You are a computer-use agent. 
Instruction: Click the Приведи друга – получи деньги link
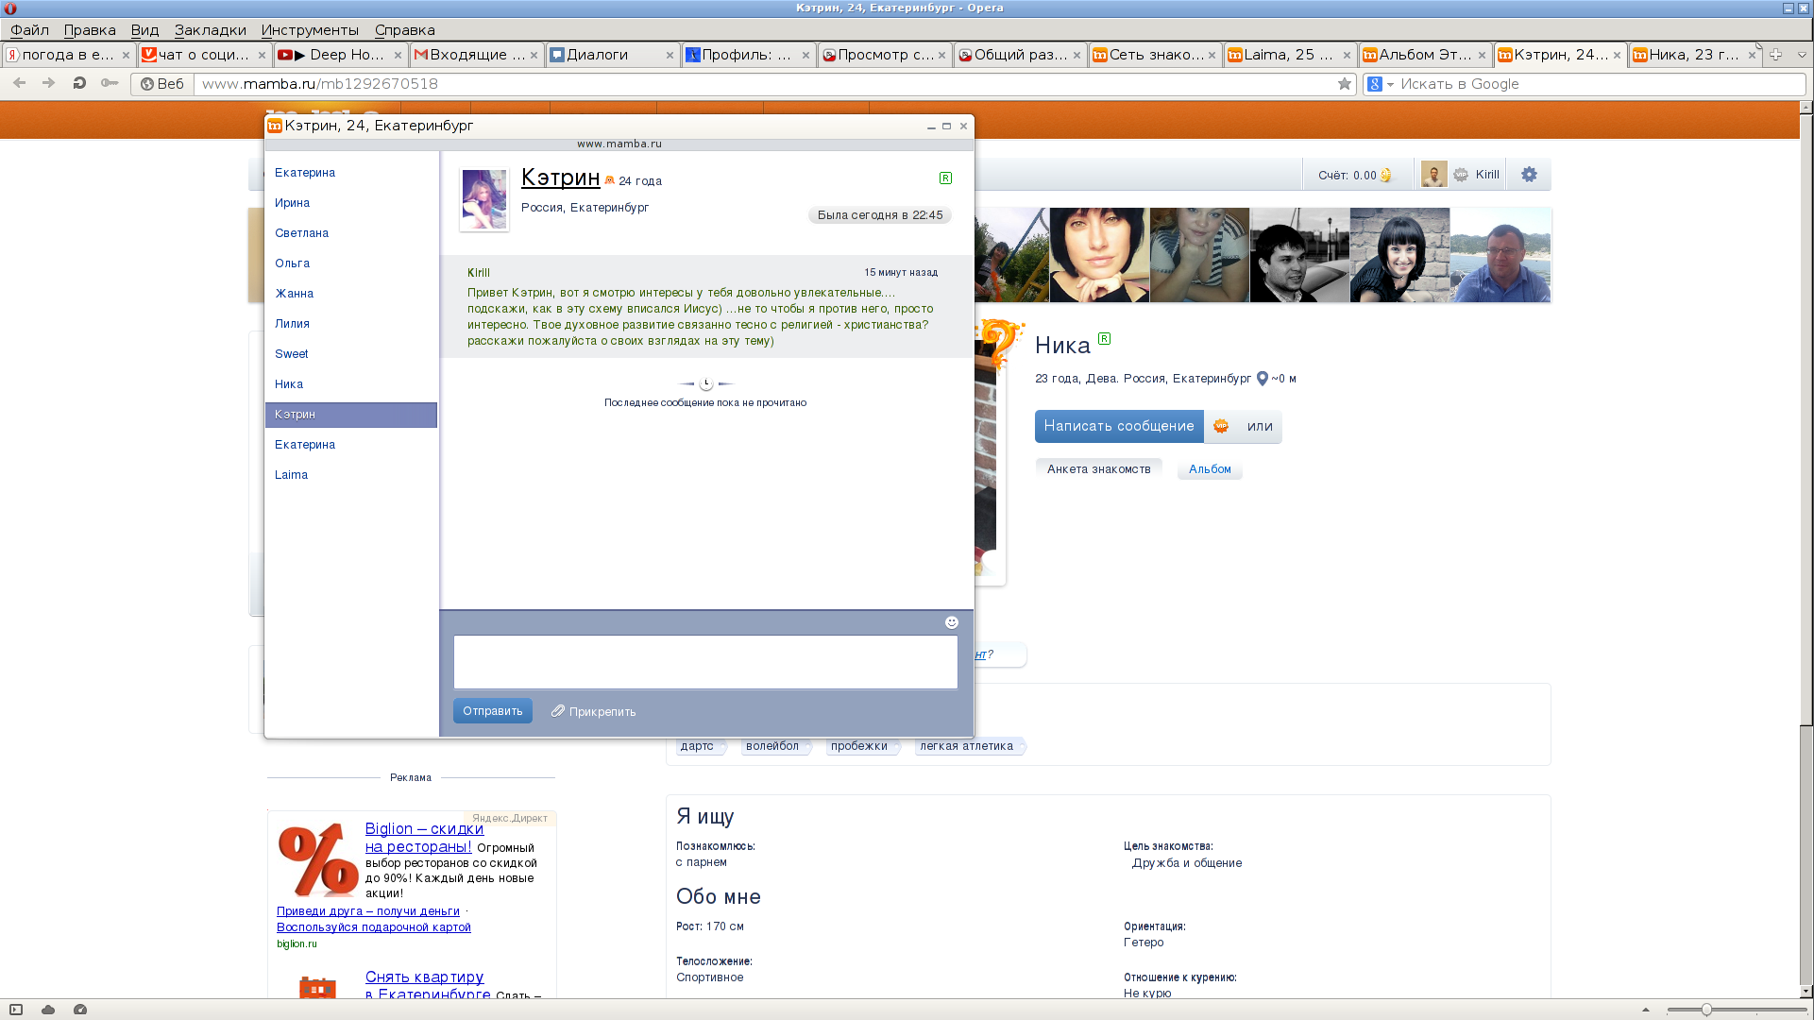[x=368, y=911]
